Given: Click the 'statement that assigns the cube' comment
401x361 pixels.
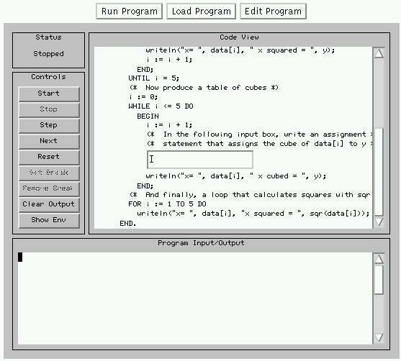Looking at the screenshot, I should click(x=260, y=144).
